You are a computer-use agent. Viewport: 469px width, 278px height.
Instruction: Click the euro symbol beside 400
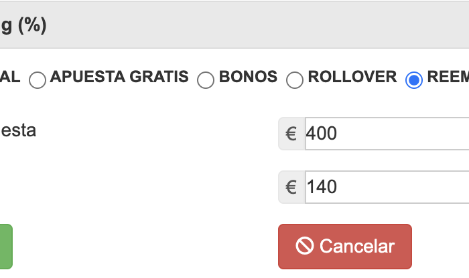click(291, 134)
